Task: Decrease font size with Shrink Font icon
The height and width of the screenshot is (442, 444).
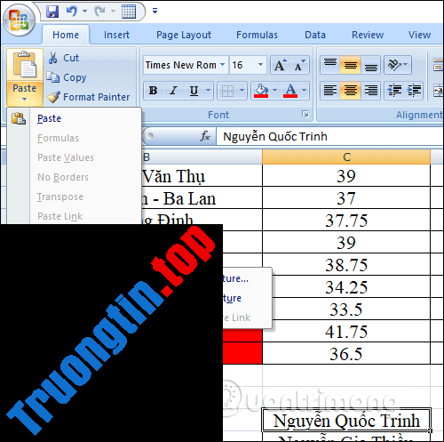Action: pyautogui.click(x=300, y=65)
